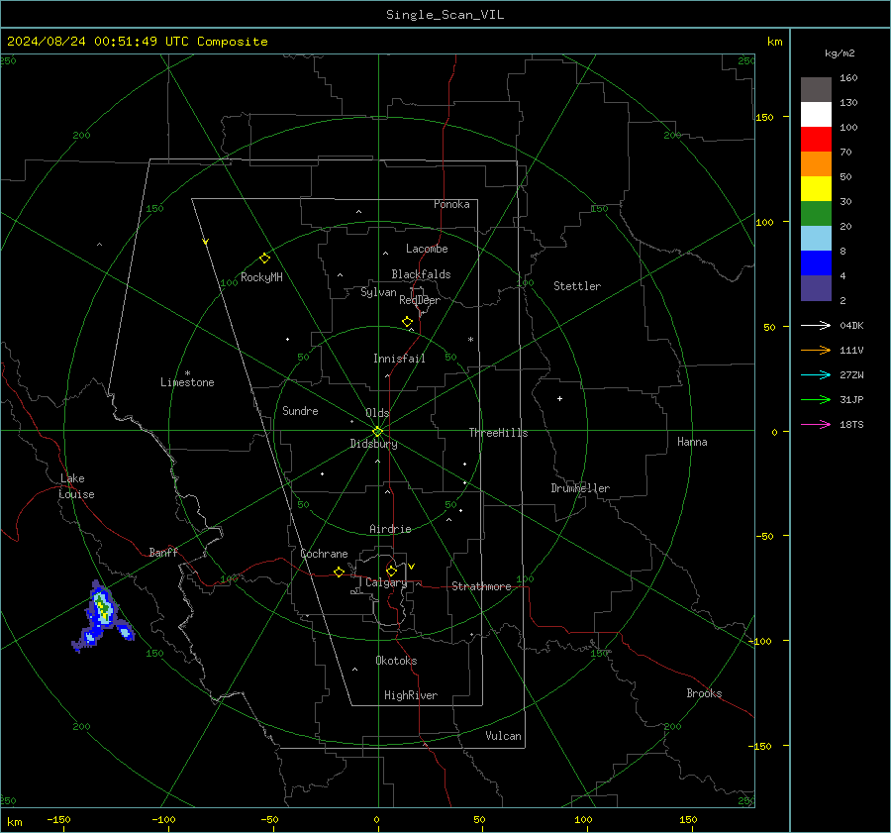Click the yellow diamond marker below RedDeer
The width and height of the screenshot is (891, 833).
[407, 322]
